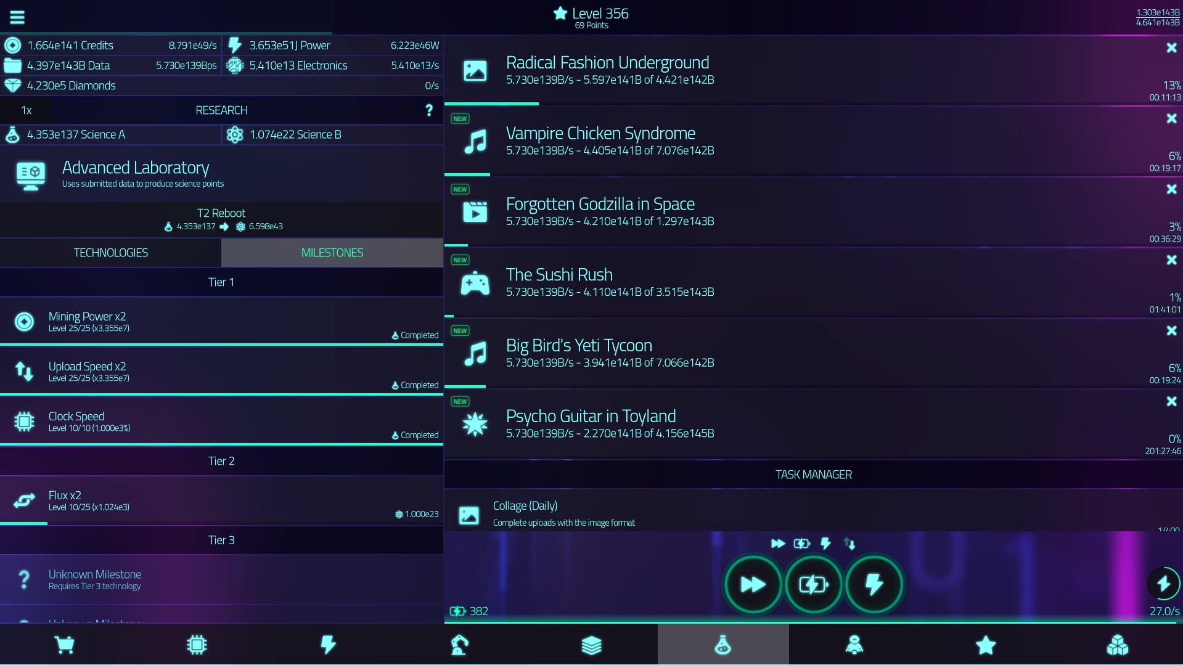Expand the Tier 3 section
1183x665 pixels.
pyautogui.click(x=221, y=539)
